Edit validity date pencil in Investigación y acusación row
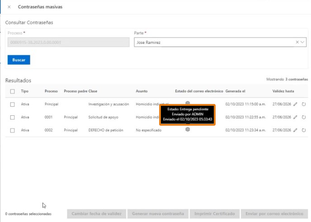The height and width of the screenshot is (222, 311). coord(295,104)
